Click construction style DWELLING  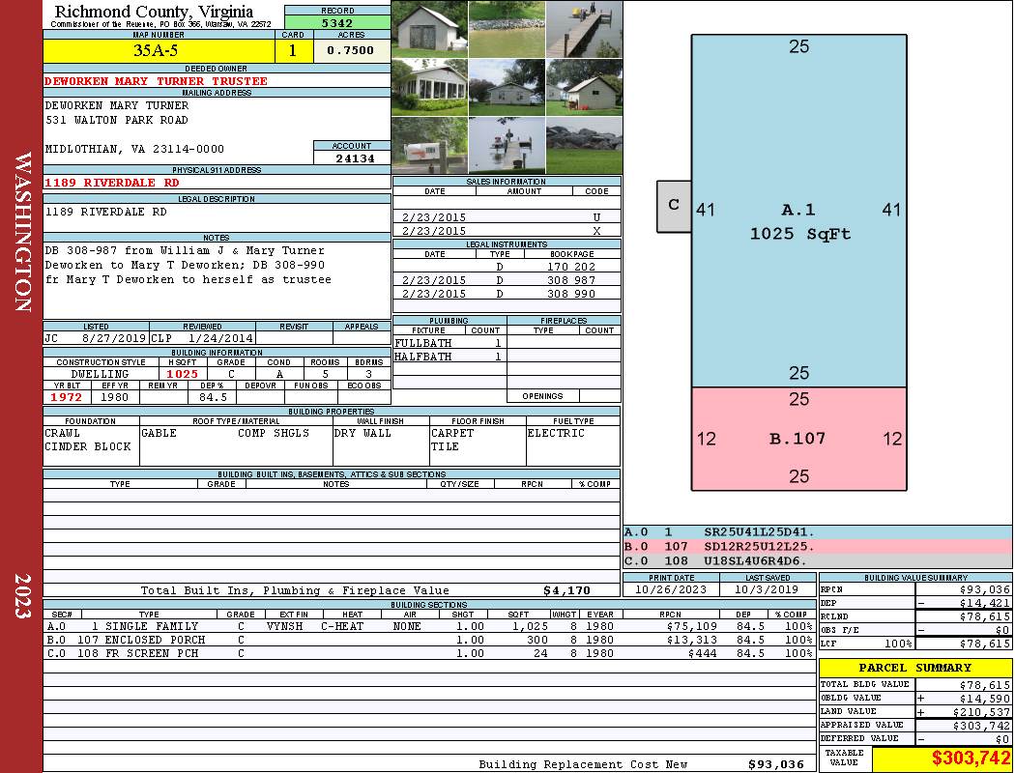(100, 374)
